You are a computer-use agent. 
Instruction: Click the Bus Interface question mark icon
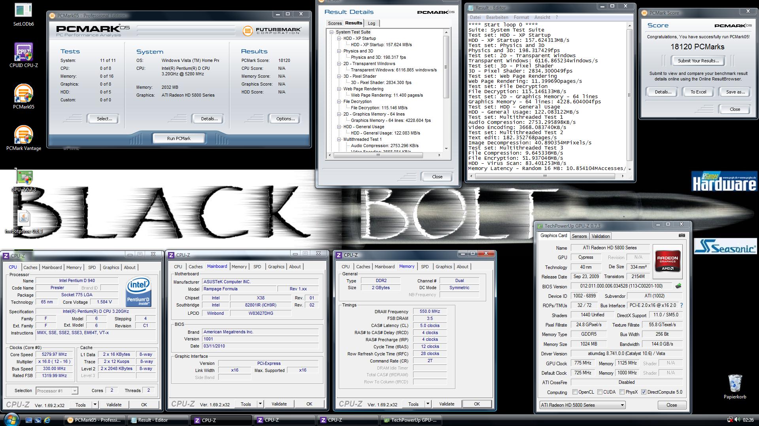tap(682, 305)
